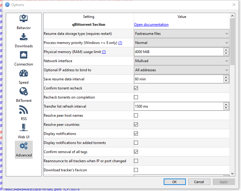Open the BitTorrent globe icon
Image resolution: width=241 pixels, height=191 pixels.
[x=24, y=92]
